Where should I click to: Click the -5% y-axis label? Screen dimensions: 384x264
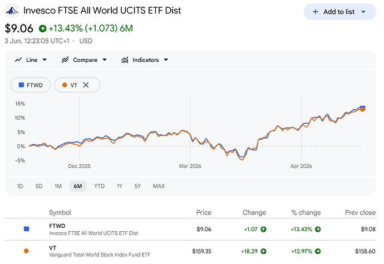(x=20, y=160)
